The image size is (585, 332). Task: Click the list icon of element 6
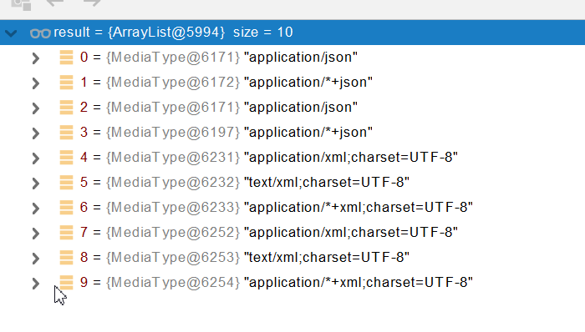(66, 208)
